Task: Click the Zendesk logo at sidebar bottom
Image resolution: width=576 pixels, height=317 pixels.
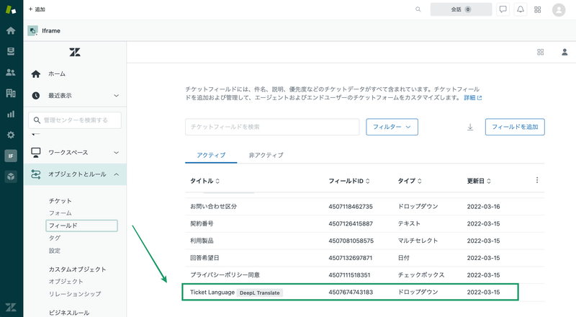Action: pyautogui.click(x=11, y=307)
